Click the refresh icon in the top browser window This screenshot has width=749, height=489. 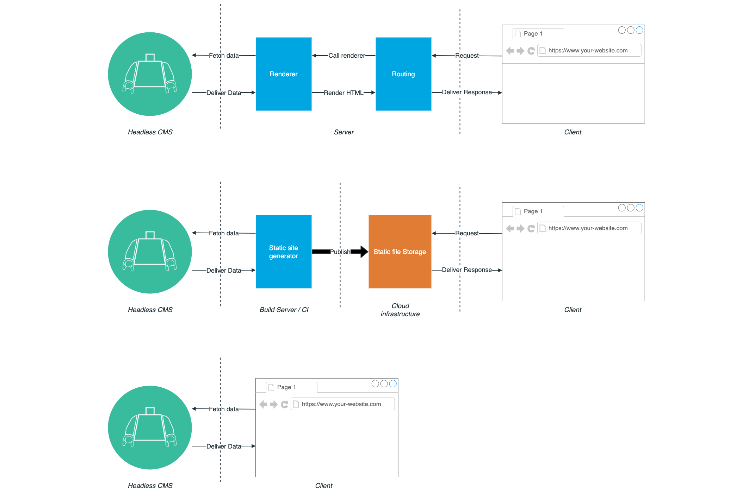(531, 50)
